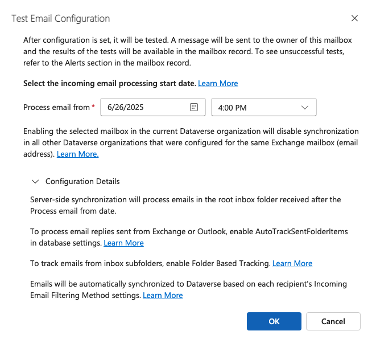The width and height of the screenshot is (372, 343).
Task: Open Learn More for Folder Based Tracking
Action: (x=292, y=263)
